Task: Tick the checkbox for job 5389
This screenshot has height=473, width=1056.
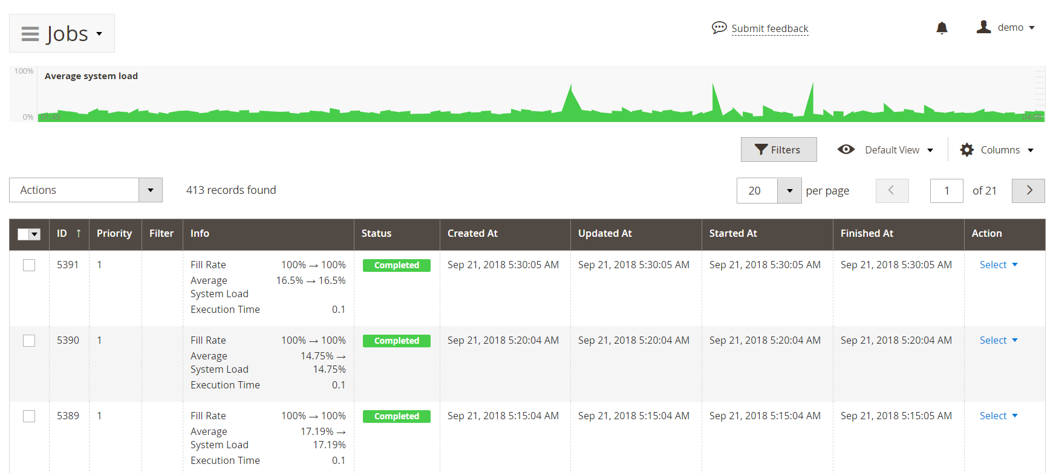Action: point(29,416)
